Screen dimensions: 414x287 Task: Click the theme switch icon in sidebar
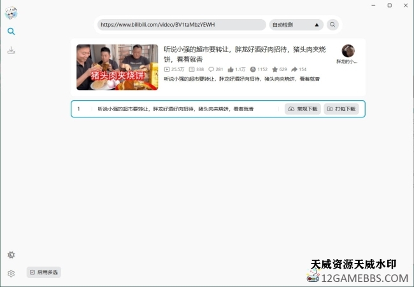pyautogui.click(x=11, y=255)
